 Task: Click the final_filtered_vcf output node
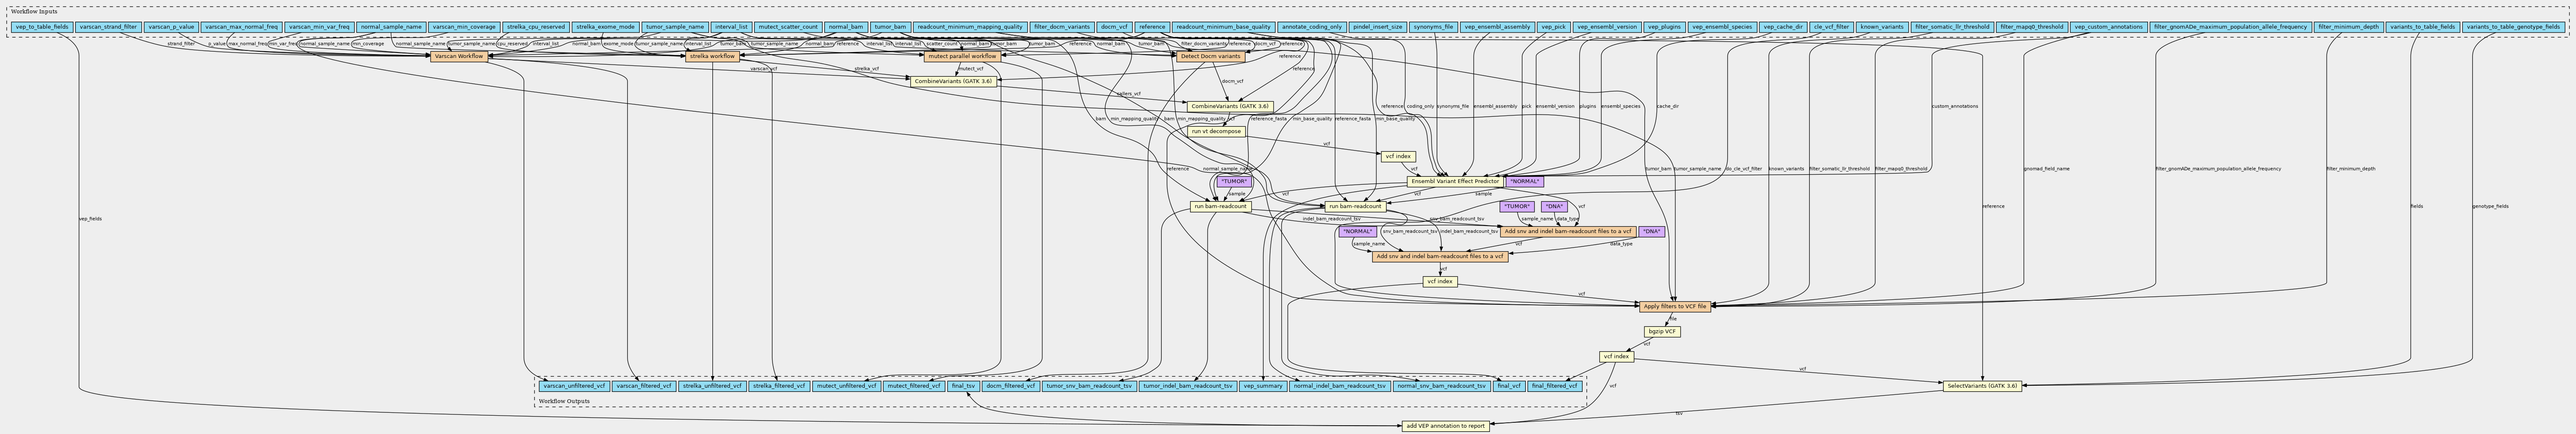click(1554, 385)
